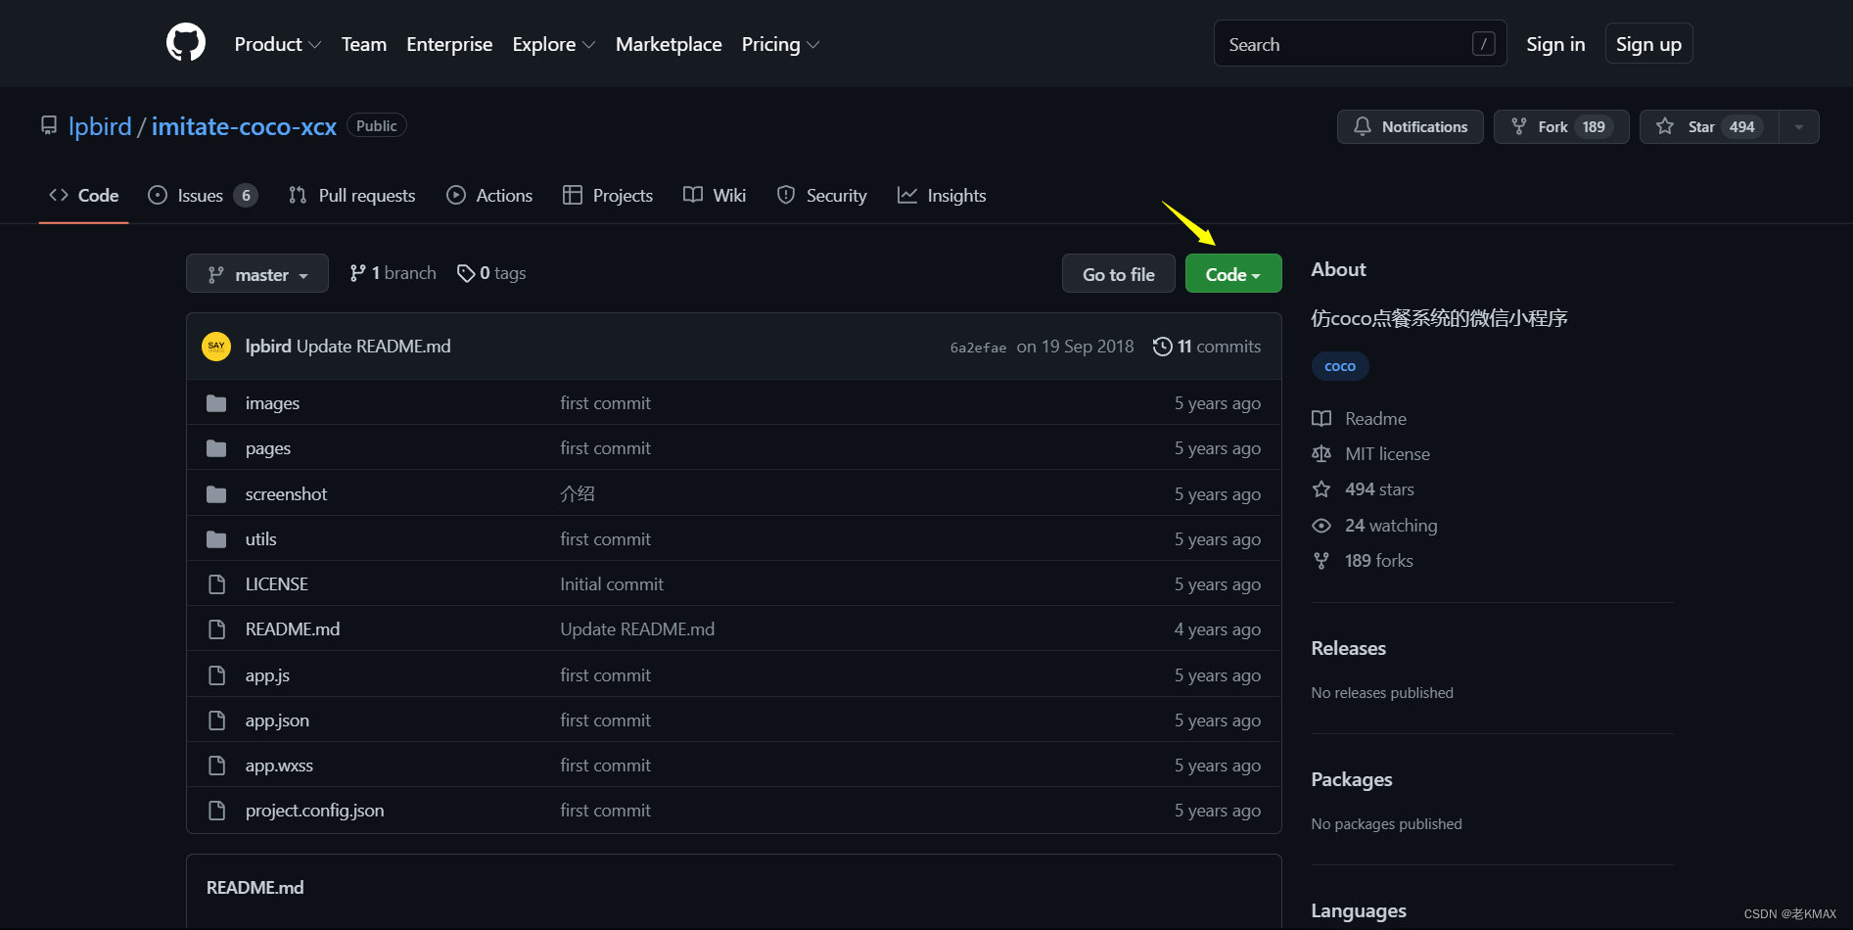Click the app.wxss file icon
The width and height of the screenshot is (1853, 930).
tap(216, 766)
